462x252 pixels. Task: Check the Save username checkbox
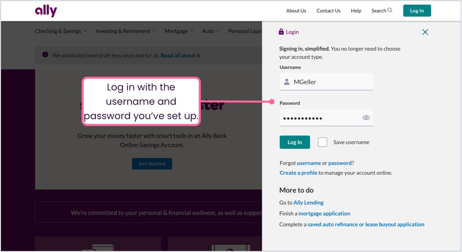323,142
